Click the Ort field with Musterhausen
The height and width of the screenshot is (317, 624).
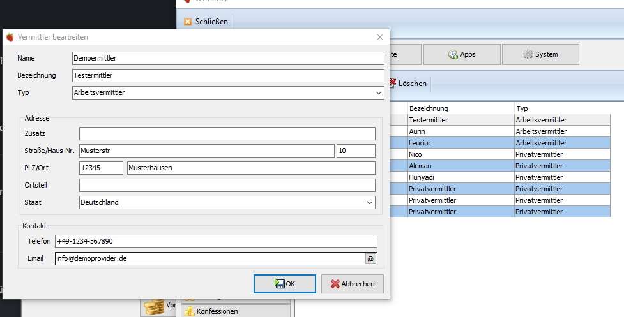tap(251, 168)
